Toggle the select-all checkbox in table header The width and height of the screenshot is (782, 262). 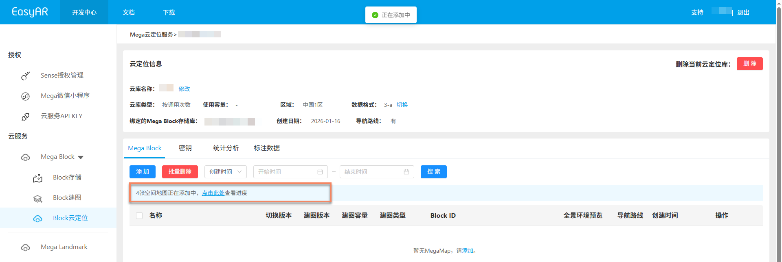click(x=139, y=216)
